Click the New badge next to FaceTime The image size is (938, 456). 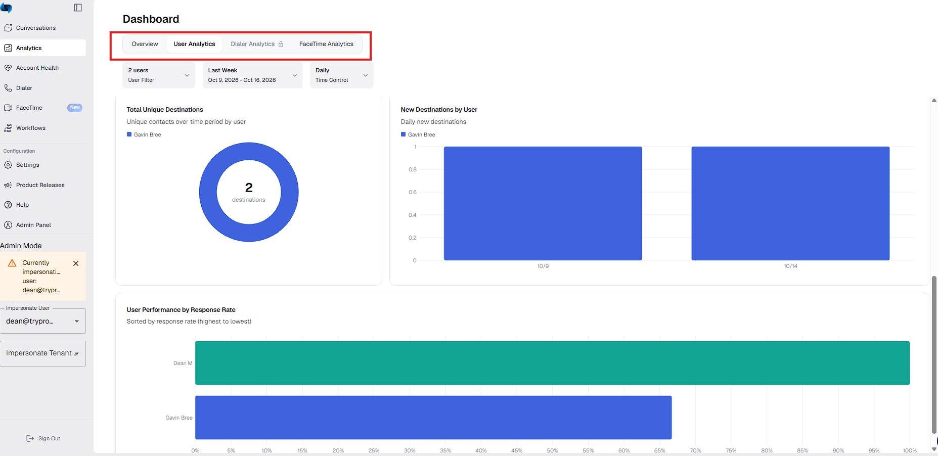(75, 108)
